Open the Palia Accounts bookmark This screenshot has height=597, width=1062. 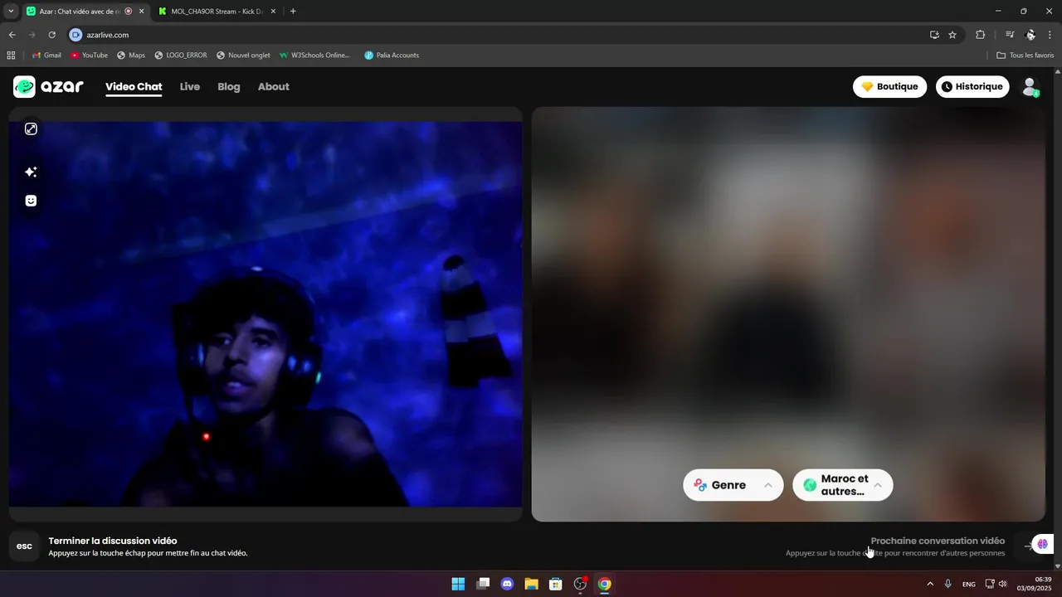pos(392,56)
